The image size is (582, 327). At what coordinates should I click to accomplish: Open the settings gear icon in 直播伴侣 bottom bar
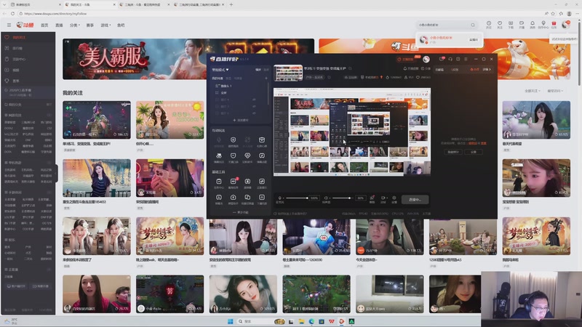(394, 199)
